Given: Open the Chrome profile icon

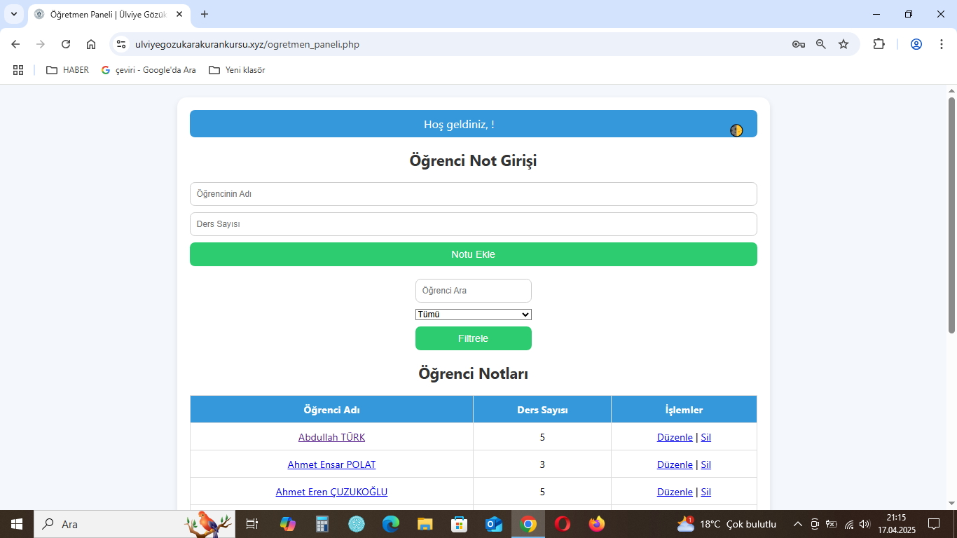Looking at the screenshot, I should (x=916, y=44).
